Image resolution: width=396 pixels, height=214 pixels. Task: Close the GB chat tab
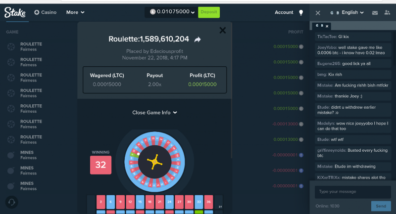point(327,26)
